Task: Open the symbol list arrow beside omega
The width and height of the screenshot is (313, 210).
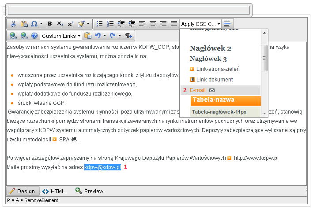Action: click(x=41, y=24)
